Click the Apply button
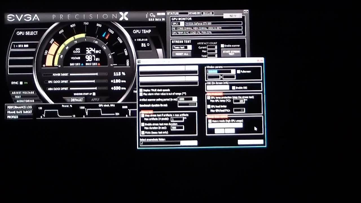Image resolution: width=361 pixels, height=203 pixels. [x=95, y=100]
